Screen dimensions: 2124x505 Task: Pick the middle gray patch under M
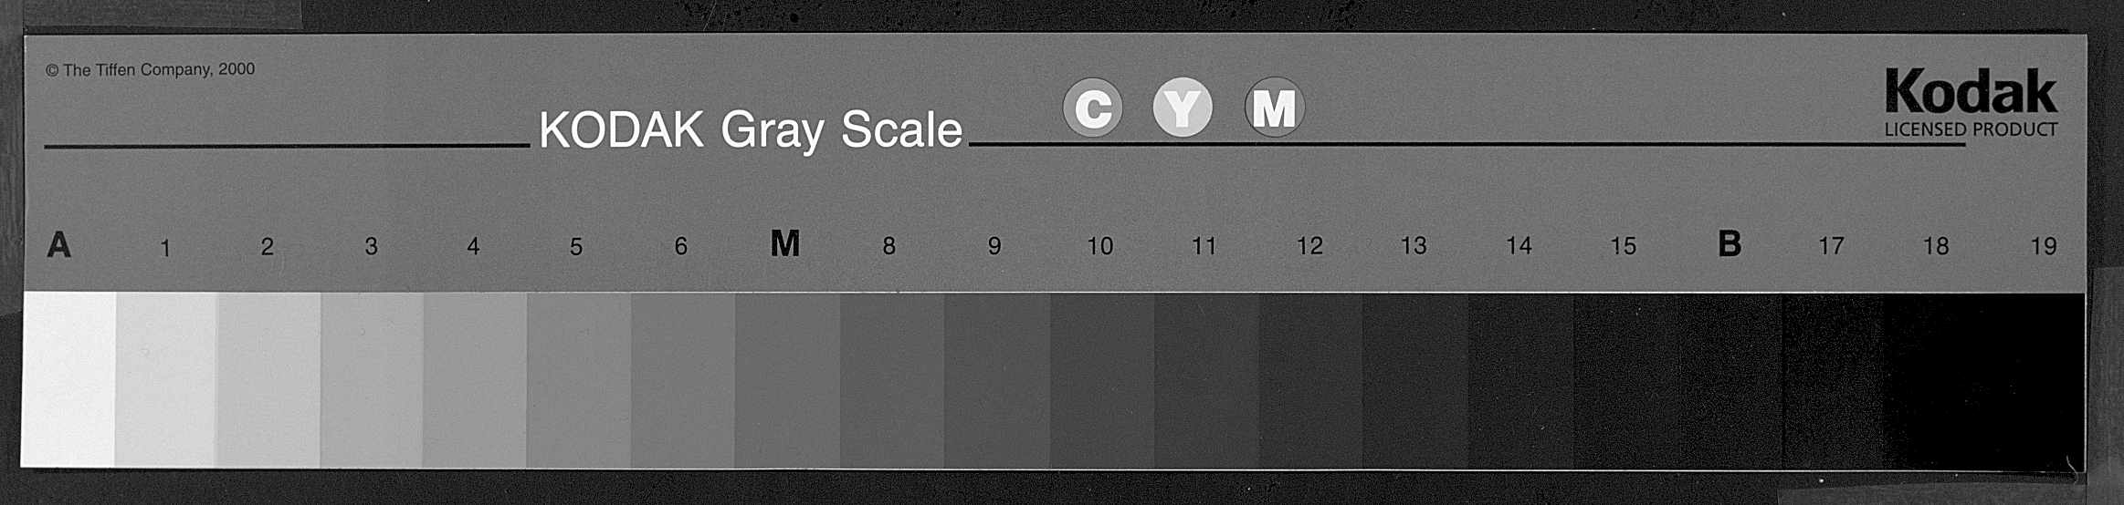point(787,379)
